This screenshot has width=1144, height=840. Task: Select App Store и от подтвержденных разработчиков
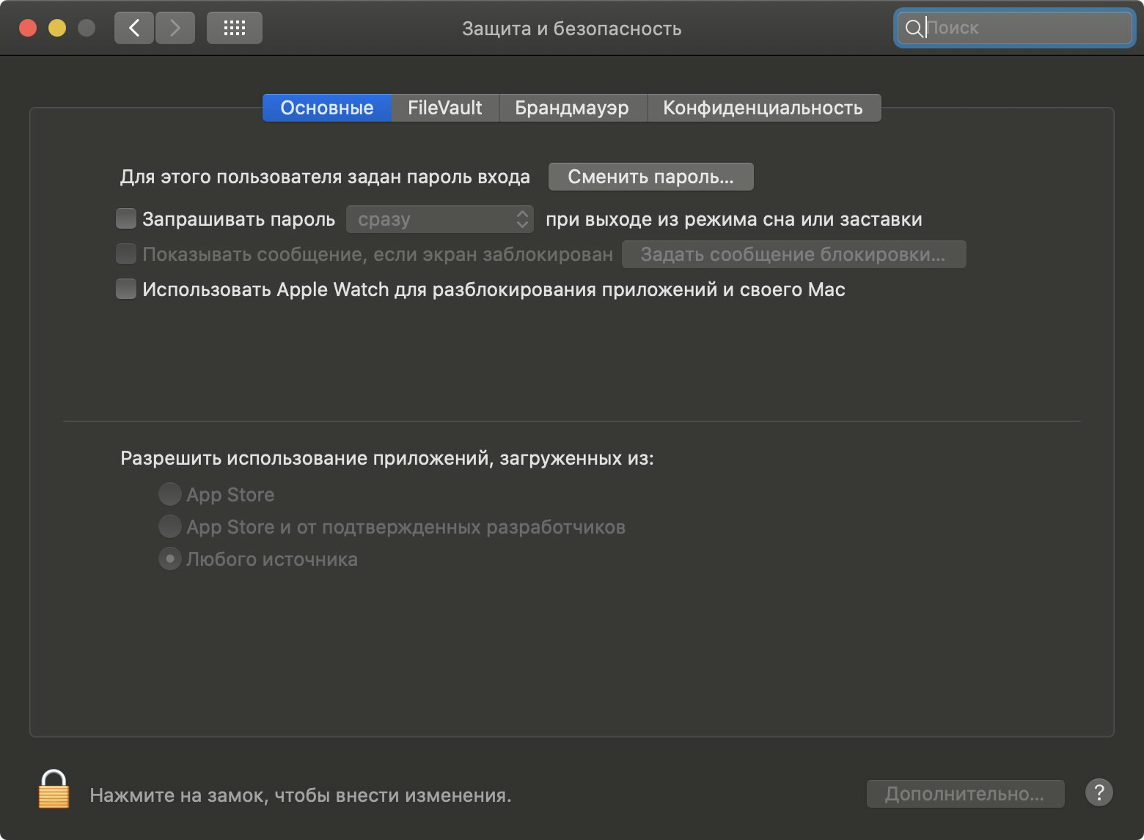click(x=170, y=526)
